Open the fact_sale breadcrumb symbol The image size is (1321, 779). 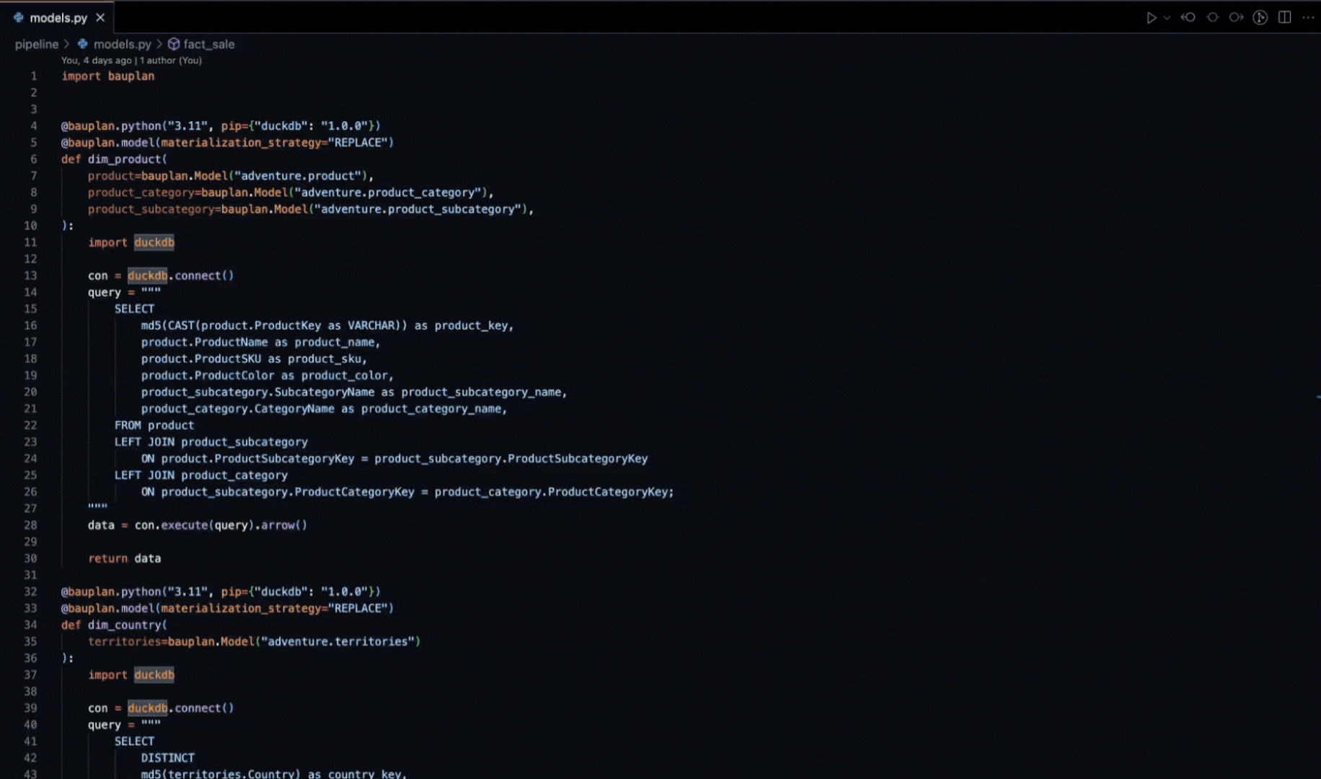(x=209, y=44)
